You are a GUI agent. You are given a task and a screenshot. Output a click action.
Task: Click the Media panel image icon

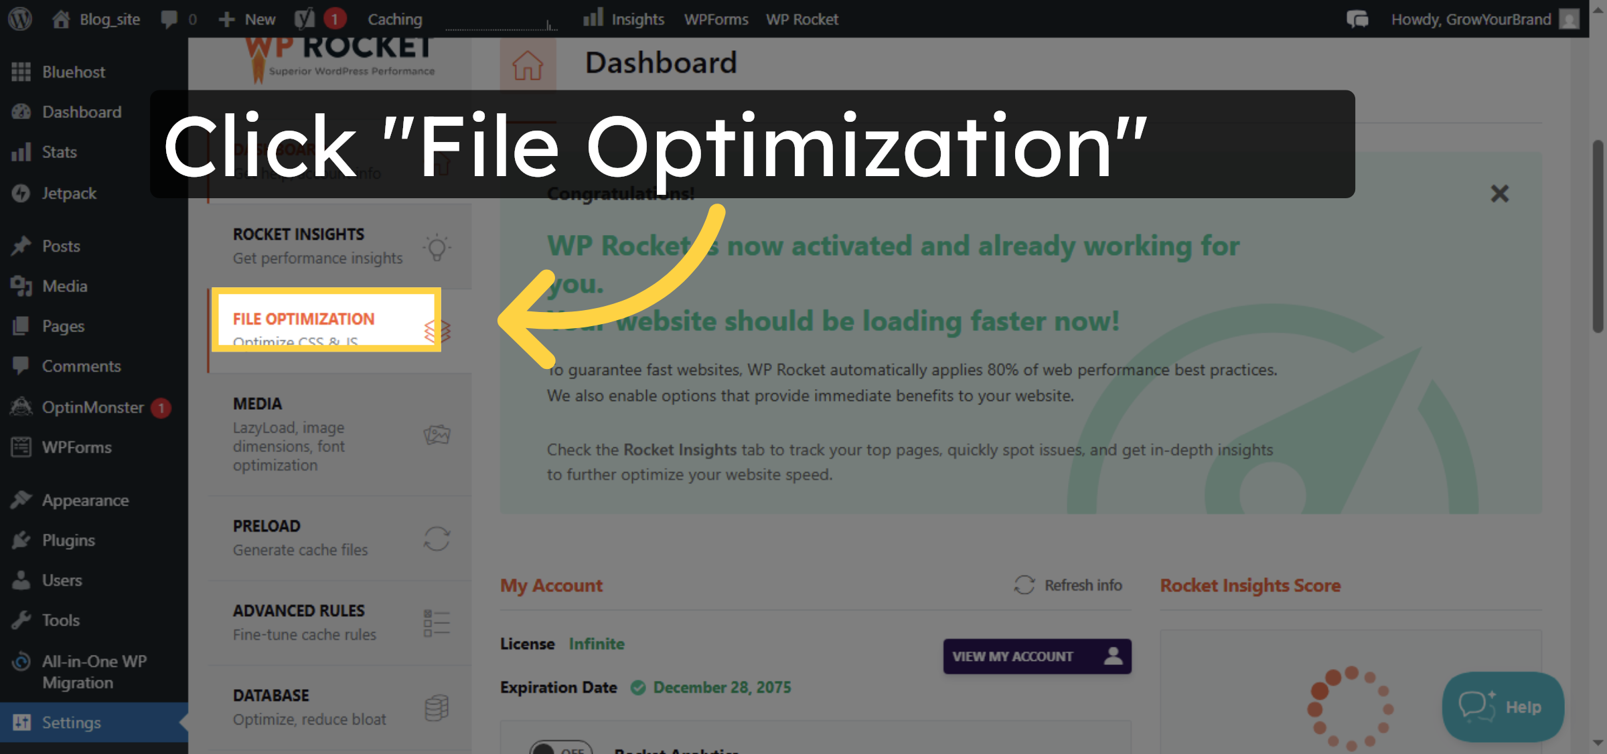click(x=437, y=434)
